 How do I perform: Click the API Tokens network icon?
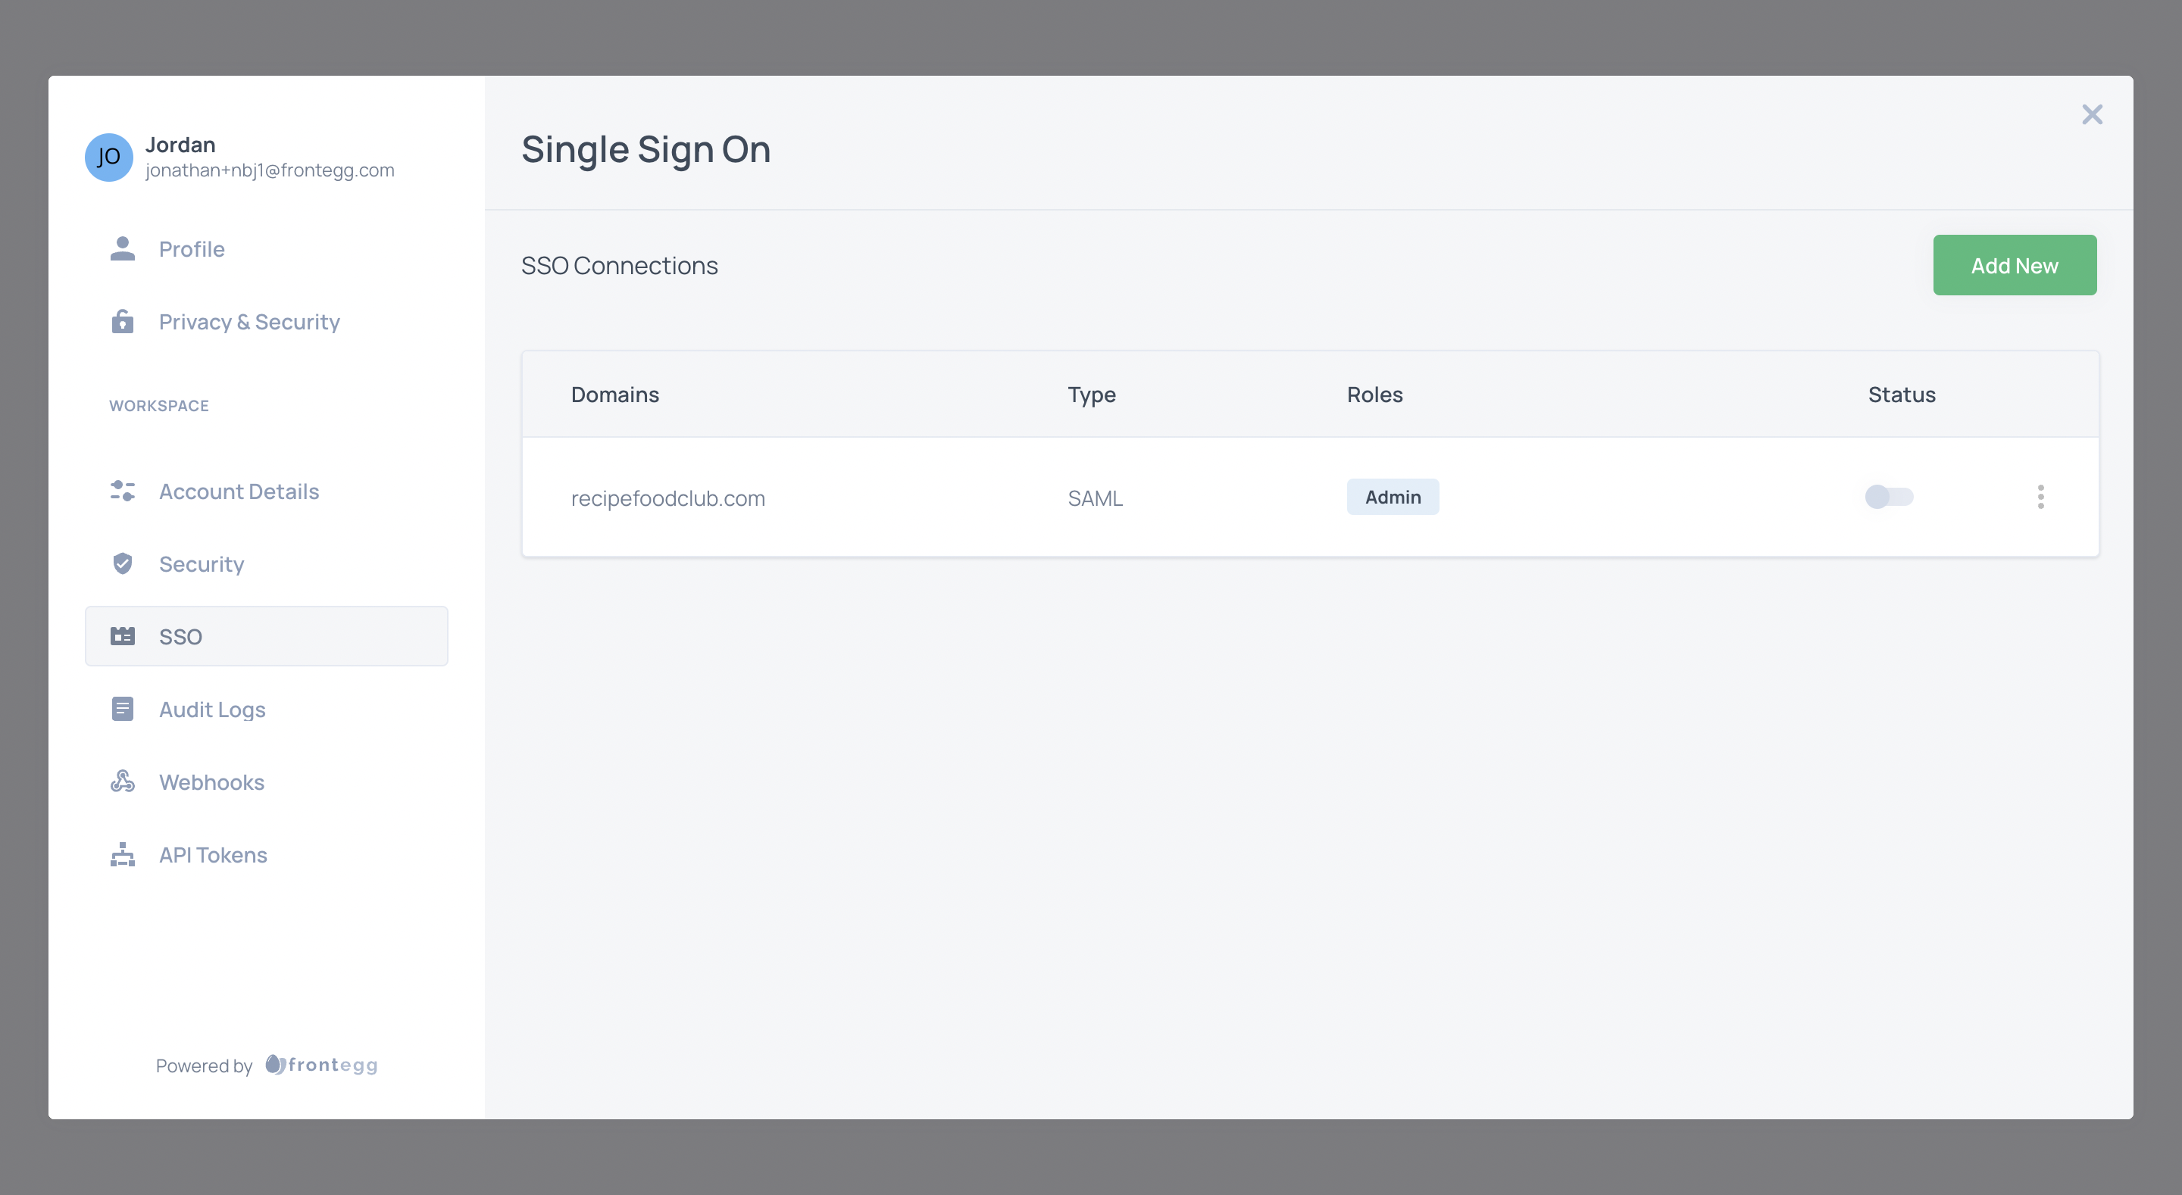123,854
